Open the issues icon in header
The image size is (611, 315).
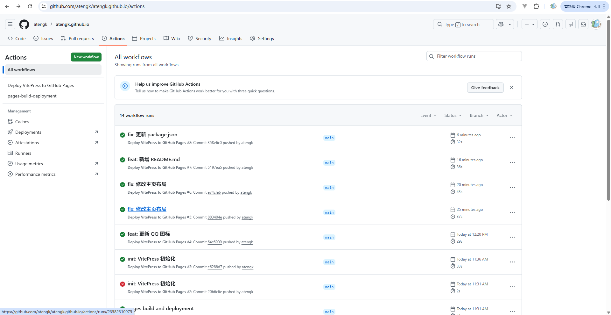[545, 25]
